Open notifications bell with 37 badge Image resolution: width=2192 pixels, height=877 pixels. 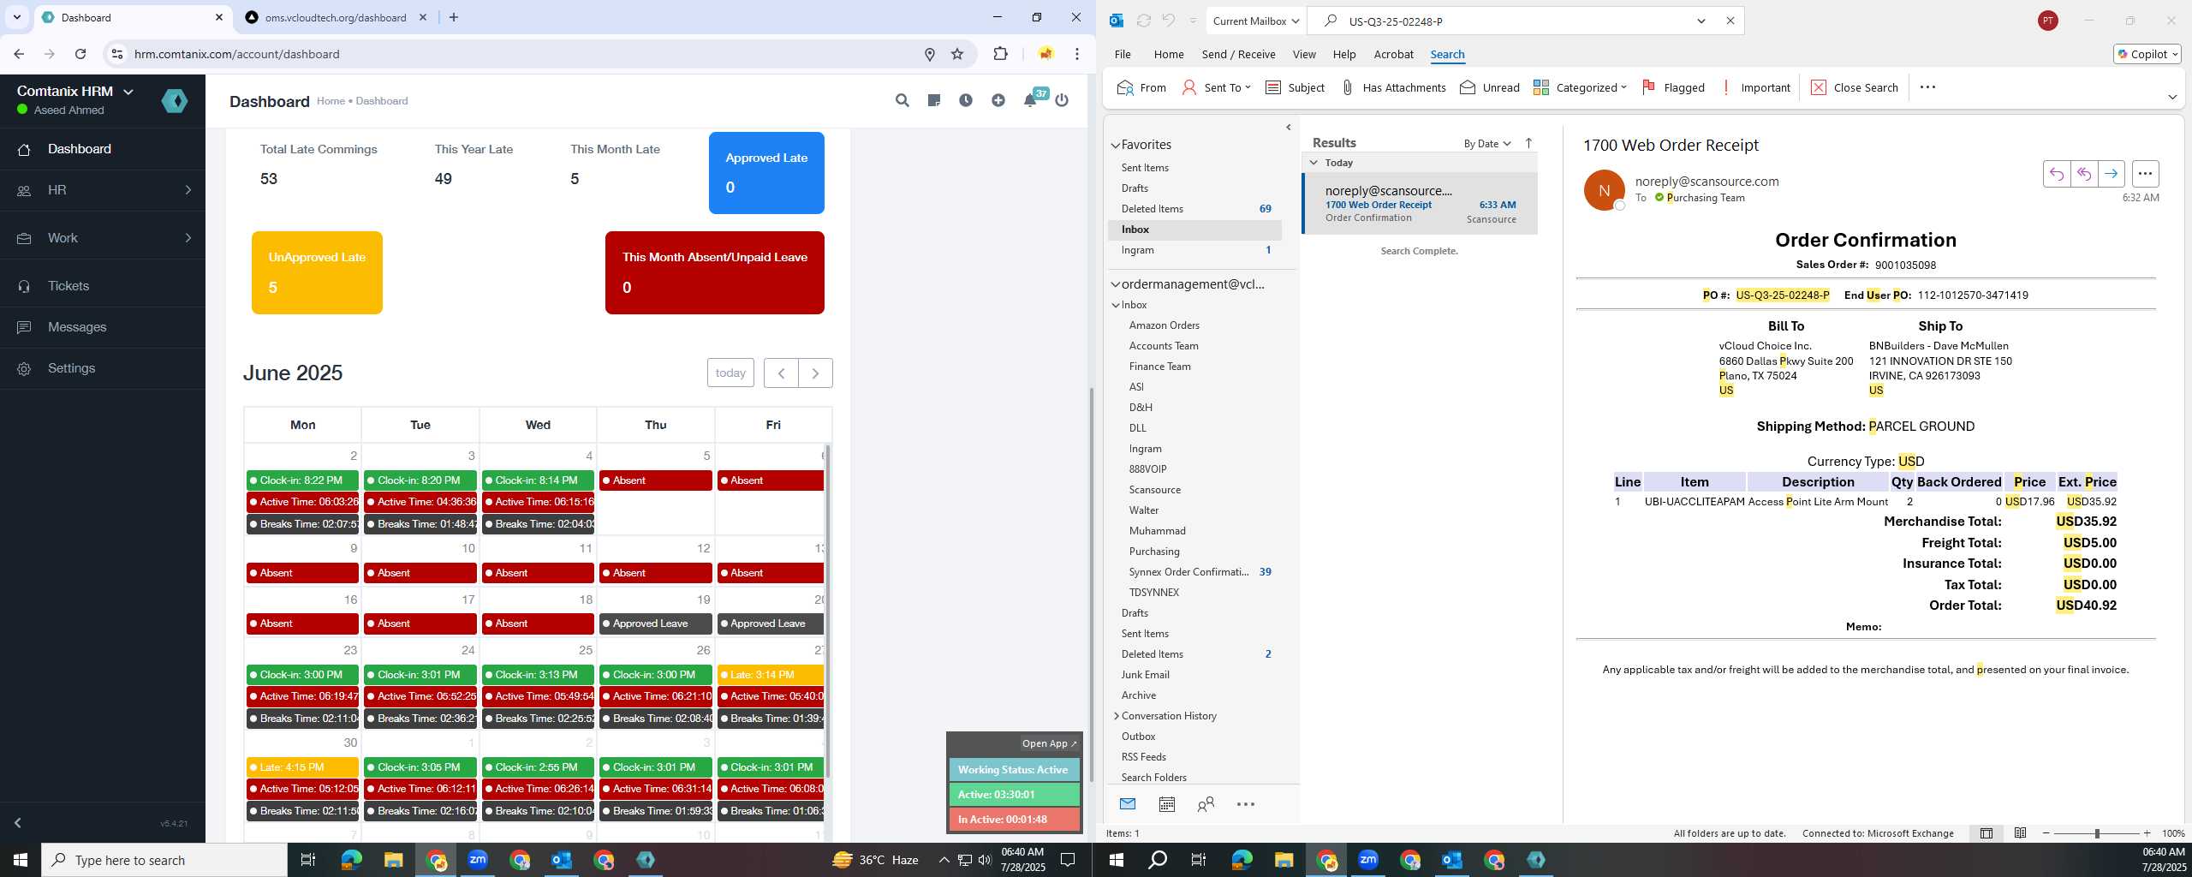point(1032,99)
